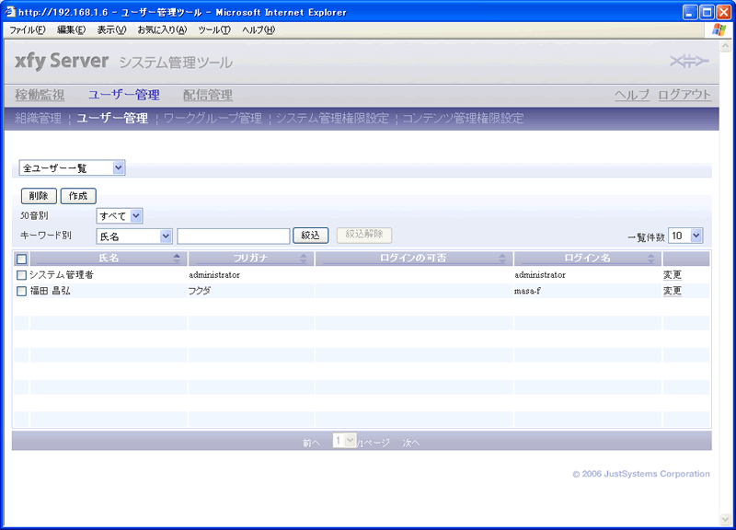Check the box for システム管理者 row
Image resolution: width=736 pixels, height=530 pixels.
coord(22,275)
